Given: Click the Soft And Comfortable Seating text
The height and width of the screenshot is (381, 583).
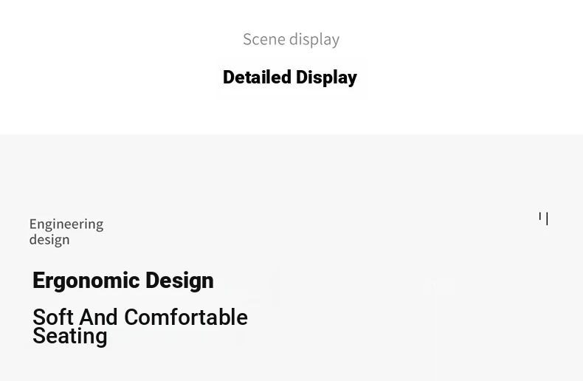Looking at the screenshot, I should [140, 326].
